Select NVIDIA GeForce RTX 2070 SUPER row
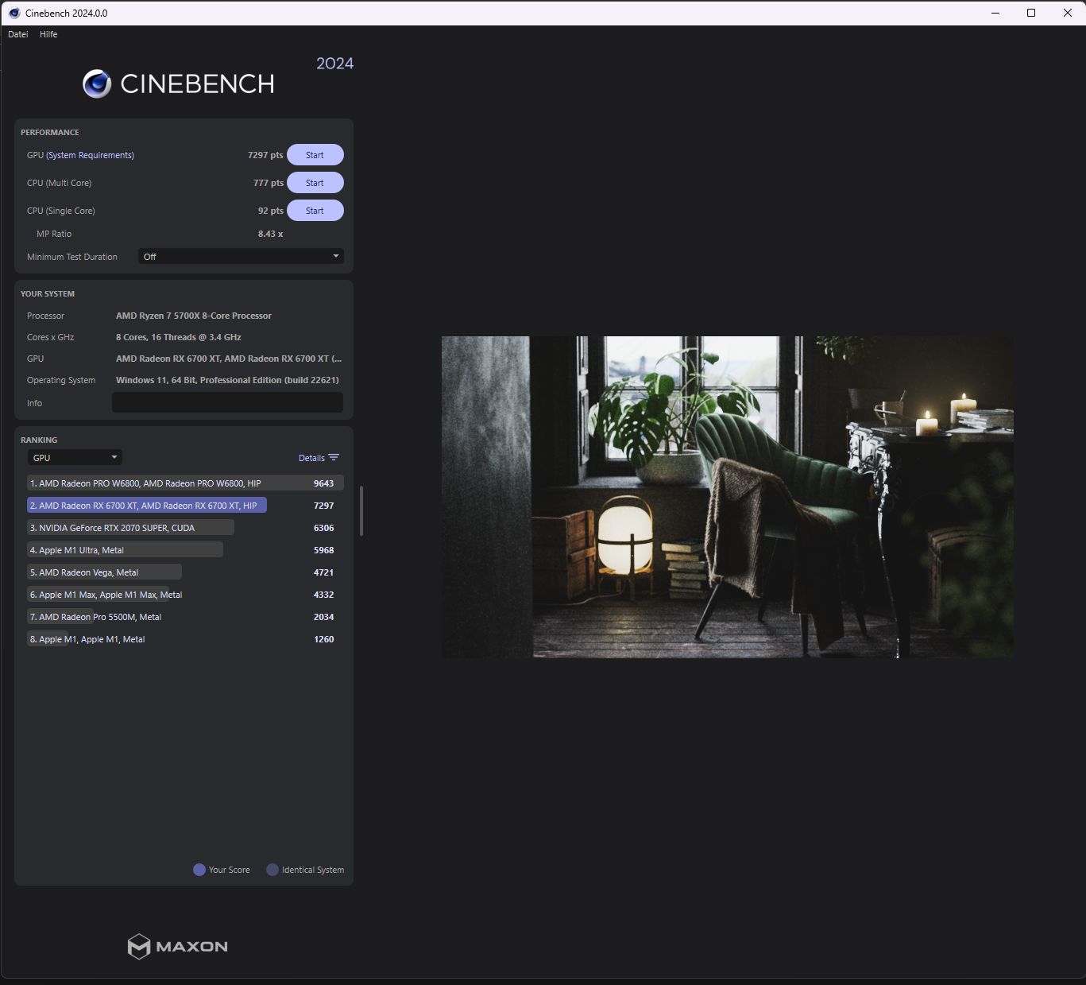The height and width of the screenshot is (985, 1086). (185, 528)
